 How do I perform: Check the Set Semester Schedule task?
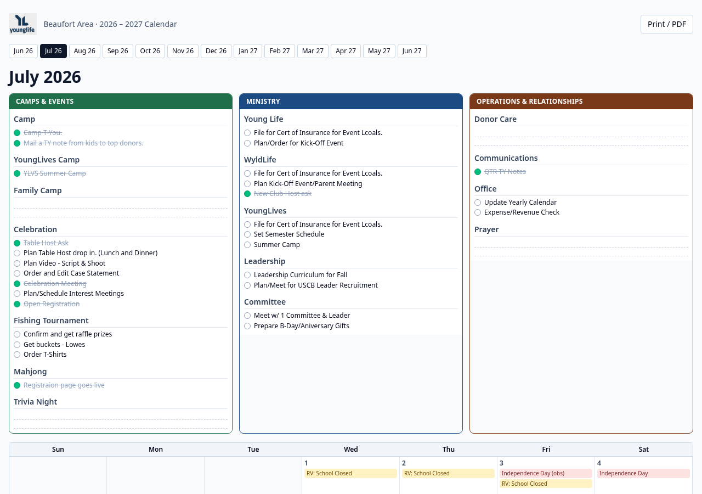247,234
